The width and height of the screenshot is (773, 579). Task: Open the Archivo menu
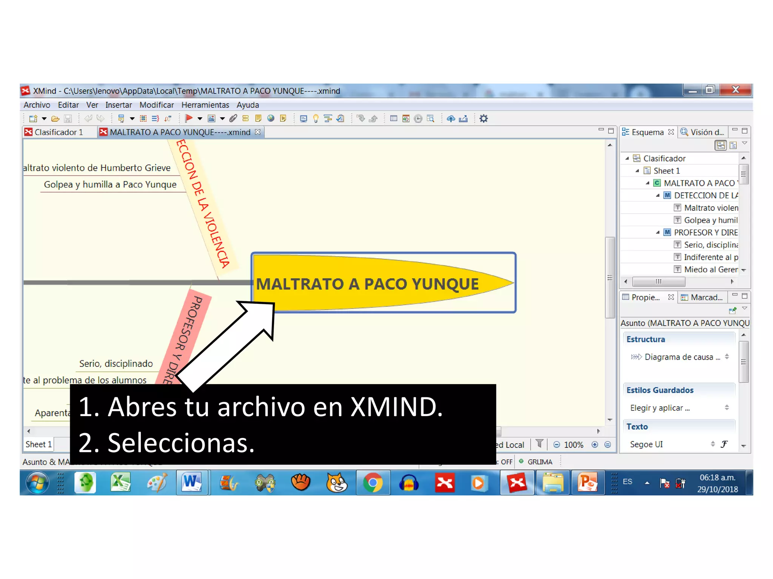pos(37,105)
